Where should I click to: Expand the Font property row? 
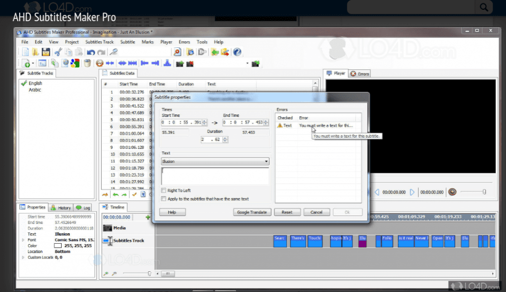pyautogui.click(x=23, y=240)
